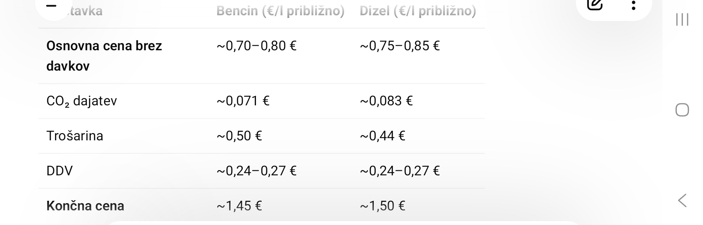Screen dimensions: 703x225
Task: Tap bencin trošarina value ~0,50 €
Action: (239, 136)
